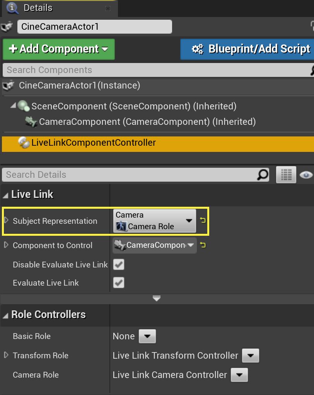Expand Subject Representation property
The width and height of the screenshot is (314, 395).
click(x=6, y=220)
